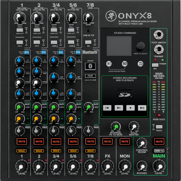The height and width of the screenshot is (181, 181).
Task: Click the channel 5/6 LOW 80Hz knob
Action: [71, 94]
